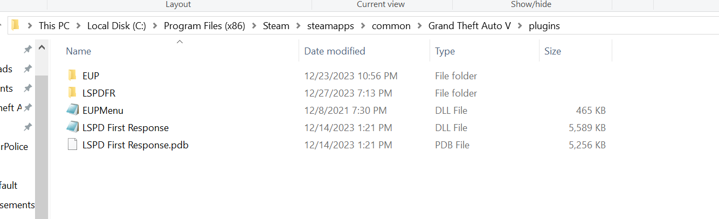Image resolution: width=719 pixels, height=219 pixels.
Task: Sort files by the Name column header
Action: point(79,51)
